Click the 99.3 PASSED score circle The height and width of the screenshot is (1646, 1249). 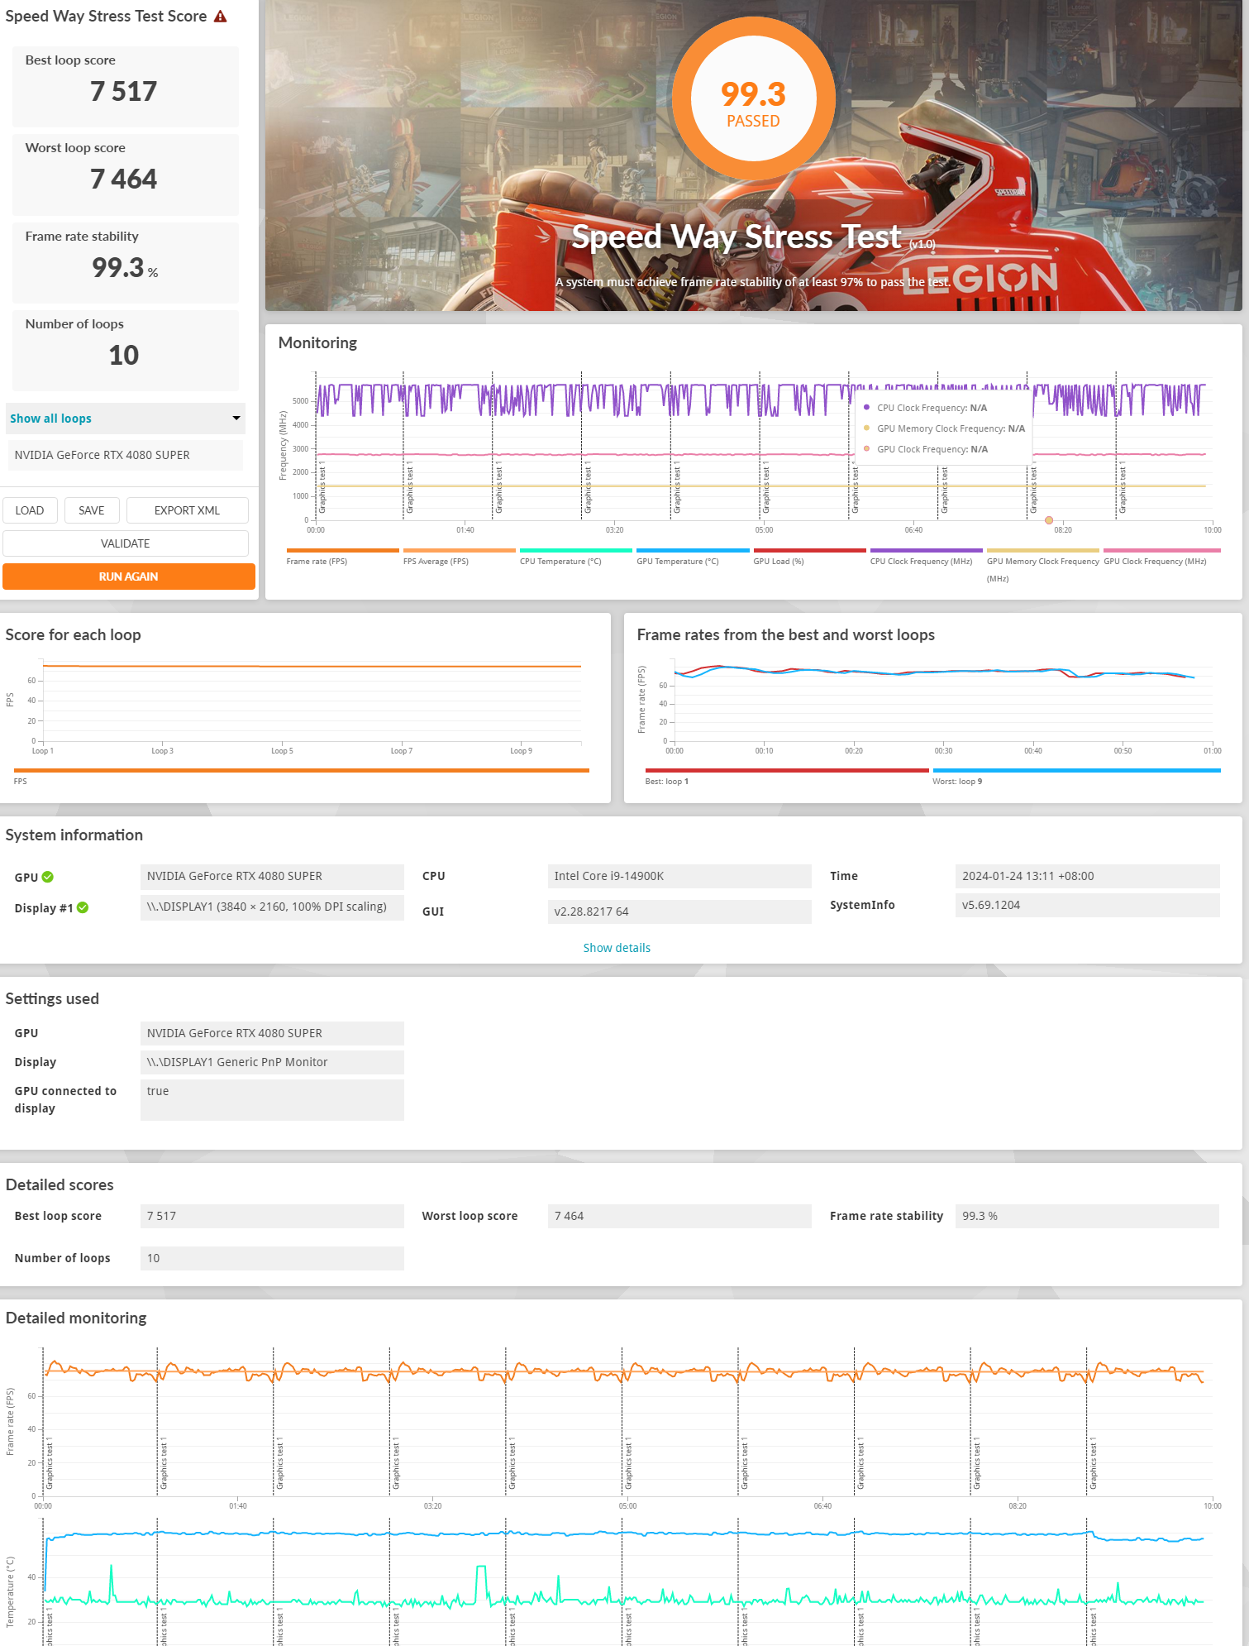(x=753, y=99)
